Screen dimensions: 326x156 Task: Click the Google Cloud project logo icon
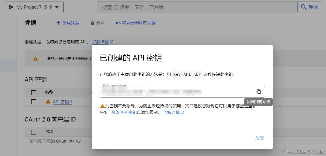11,7
